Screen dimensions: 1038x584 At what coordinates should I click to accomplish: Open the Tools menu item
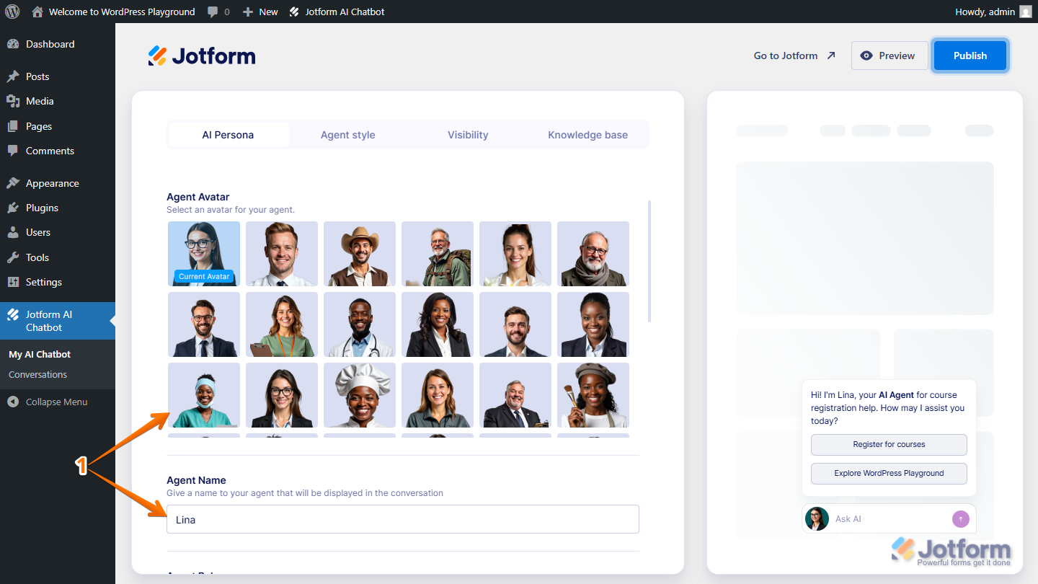tap(58, 257)
